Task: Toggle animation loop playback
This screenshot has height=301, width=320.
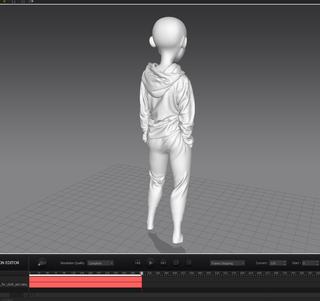Action: click(x=176, y=263)
